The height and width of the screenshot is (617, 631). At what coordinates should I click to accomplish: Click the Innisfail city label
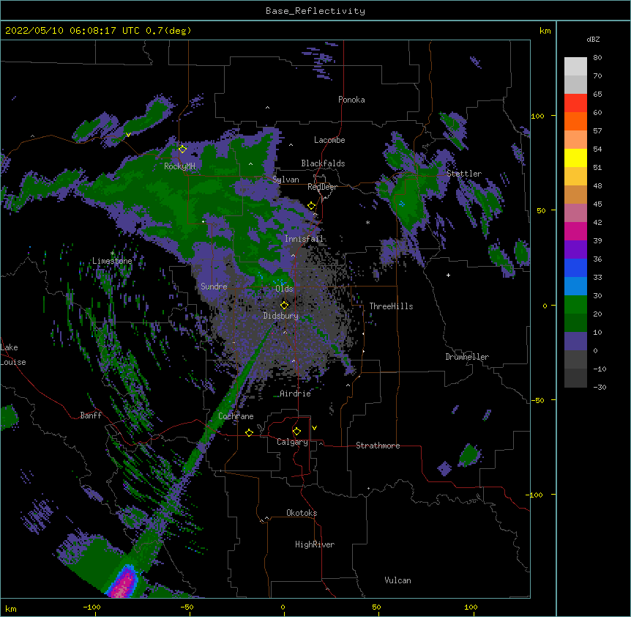tap(305, 239)
